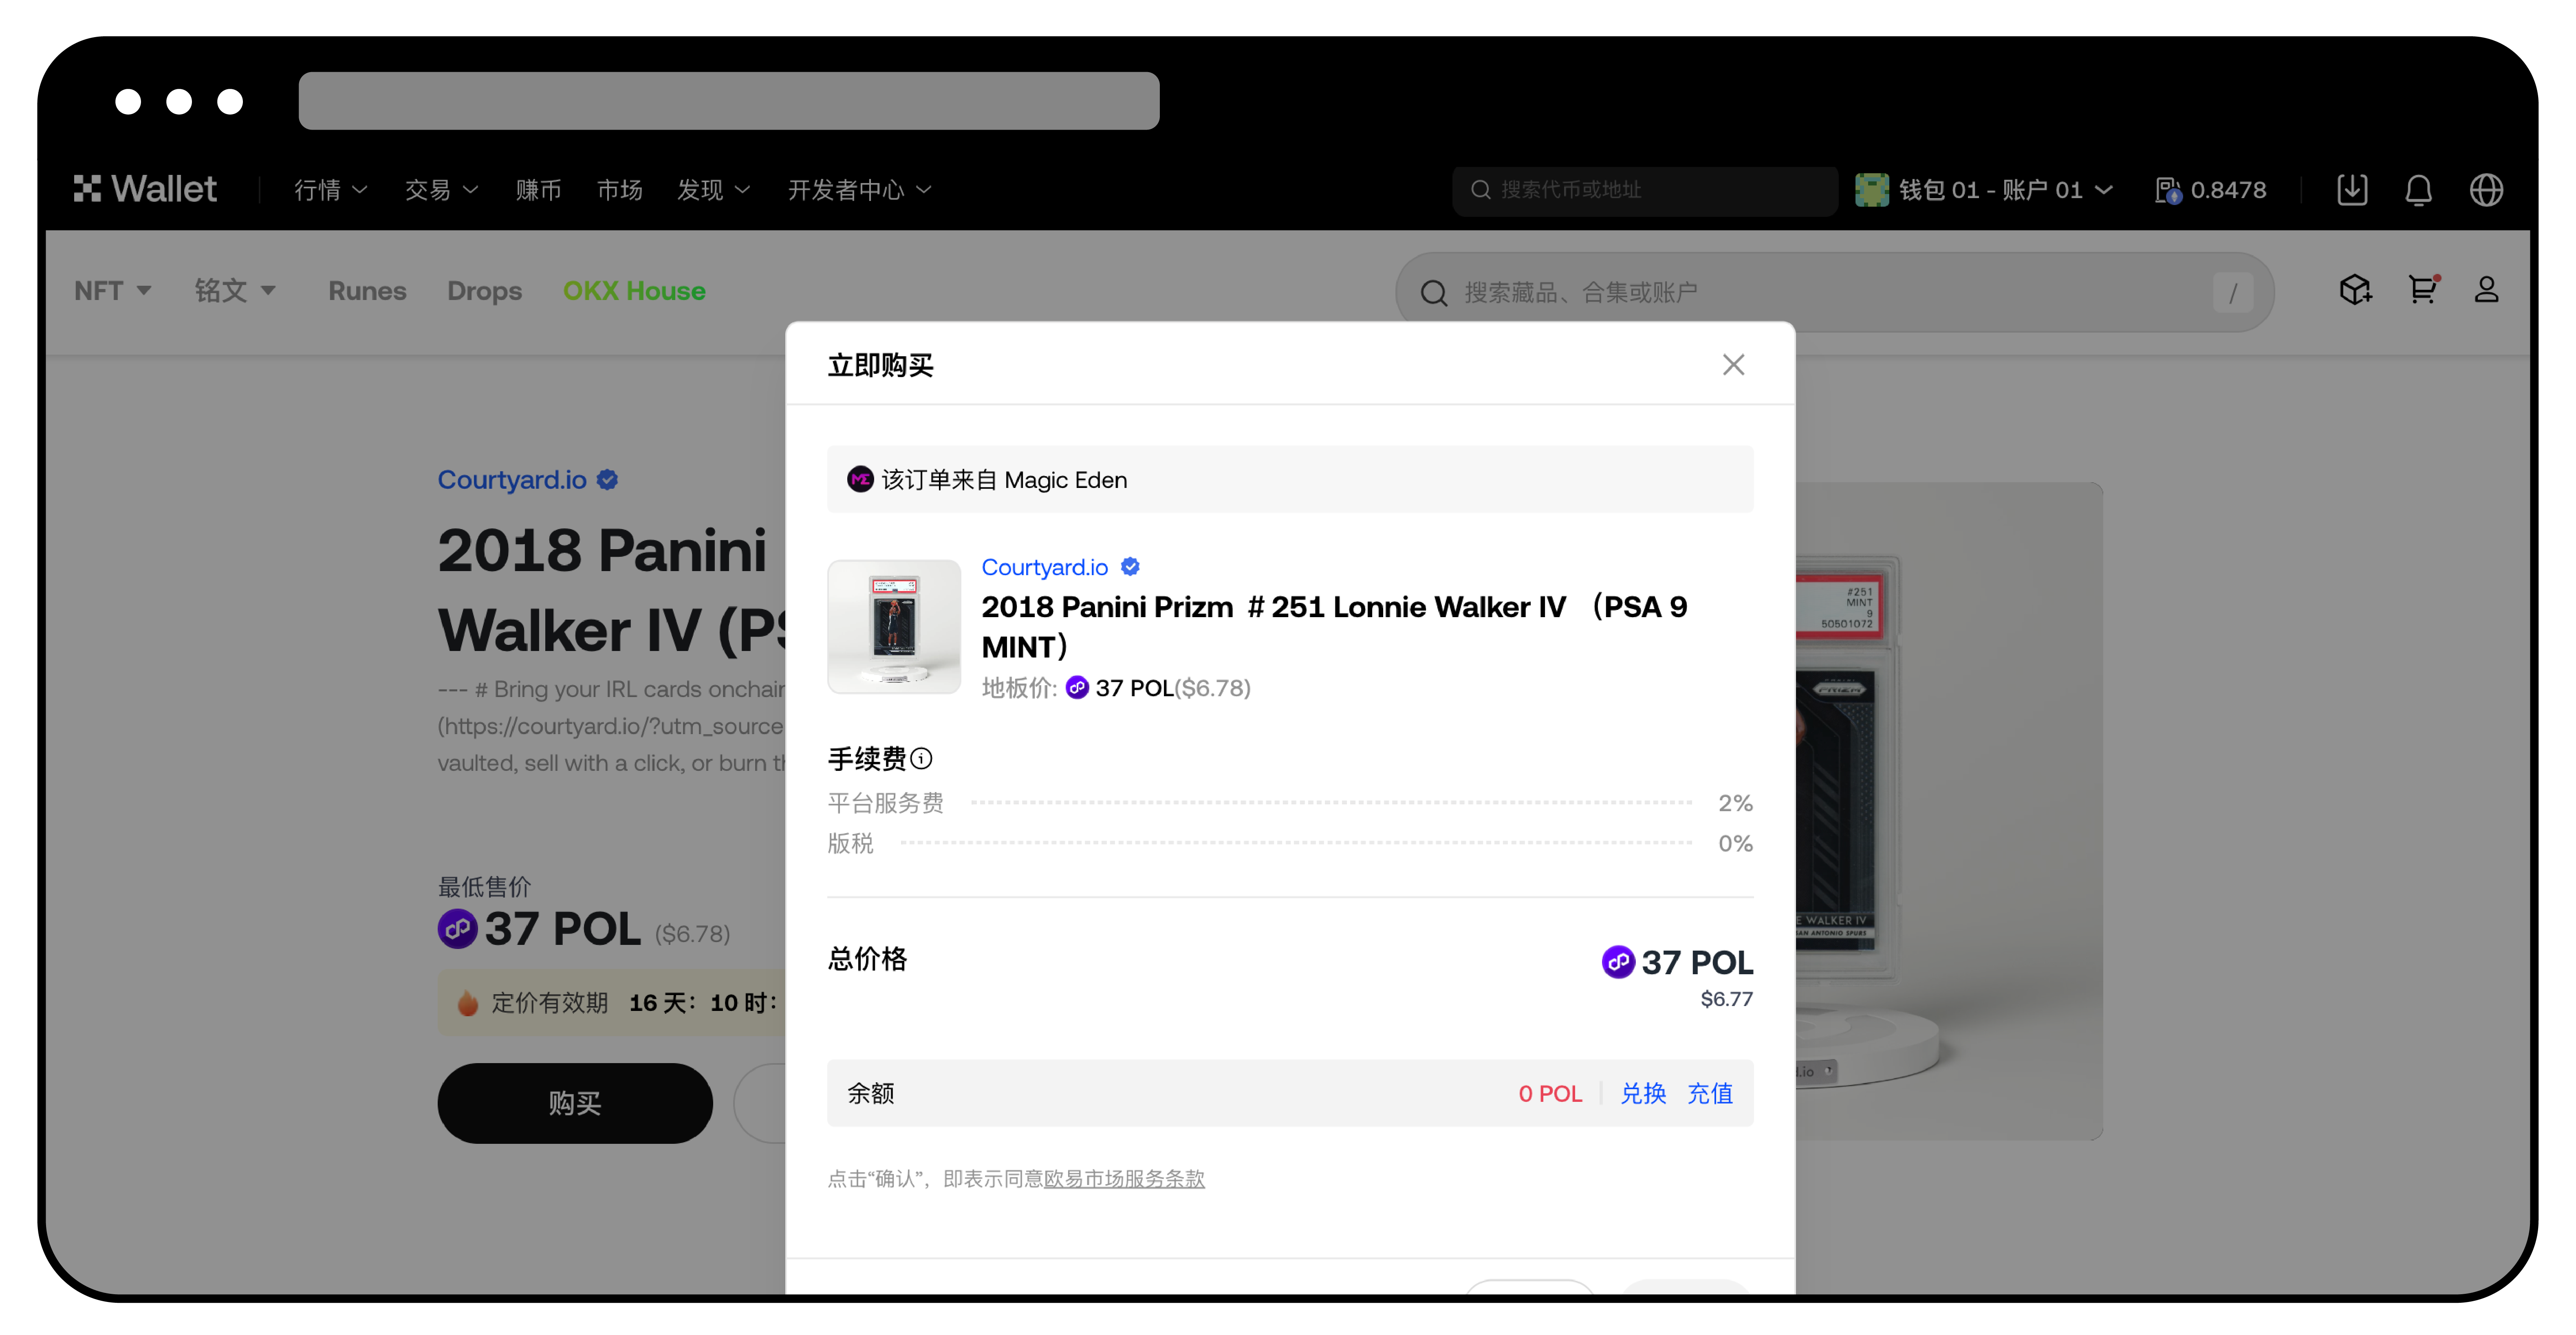
Task: Click the NFT card thumbnail in dialog
Action: 894,626
